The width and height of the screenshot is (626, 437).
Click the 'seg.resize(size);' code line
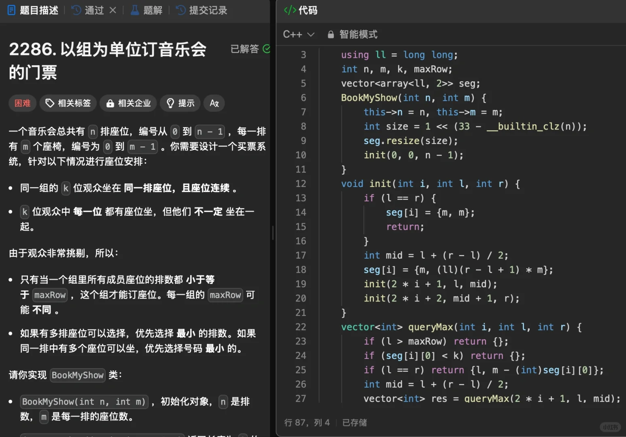pyautogui.click(x=411, y=141)
